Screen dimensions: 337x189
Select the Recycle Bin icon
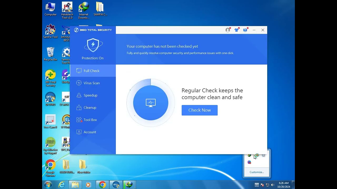50,54
